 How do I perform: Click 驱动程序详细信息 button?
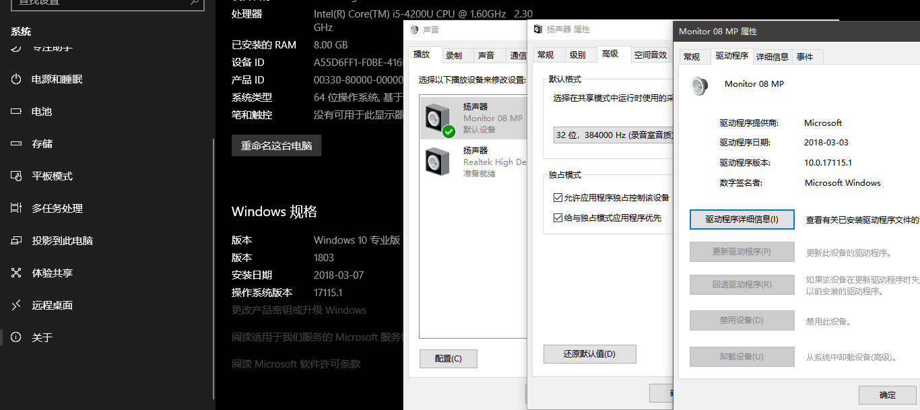(742, 219)
